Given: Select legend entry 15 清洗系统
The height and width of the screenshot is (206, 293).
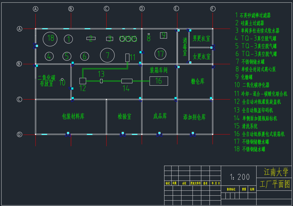Looking at the screenshot, I should 246,126.
